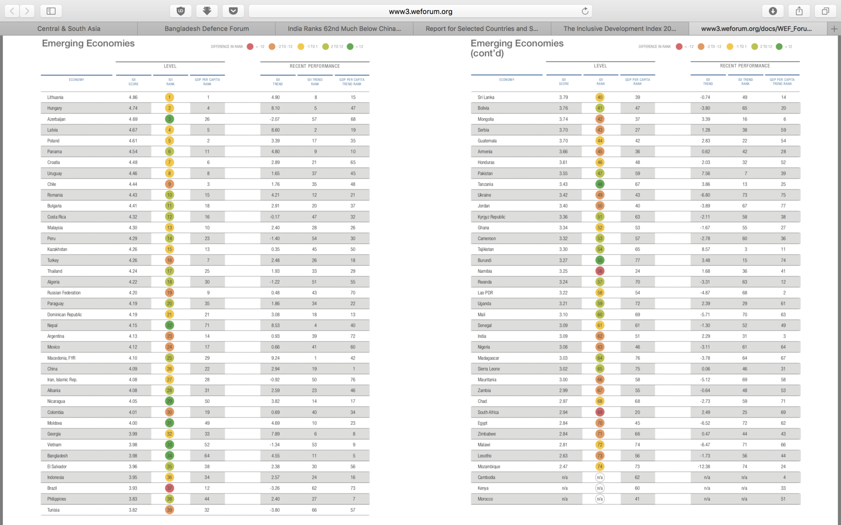The height and width of the screenshot is (525, 841).
Task: Click the left table's RECENT PERFORMANCE header
Action: pyautogui.click(x=315, y=66)
